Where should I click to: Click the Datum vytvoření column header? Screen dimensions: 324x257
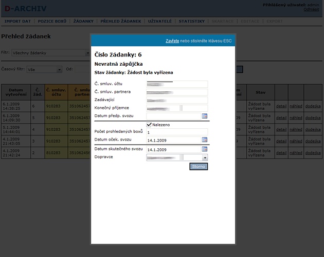pyautogui.click(x=16, y=92)
